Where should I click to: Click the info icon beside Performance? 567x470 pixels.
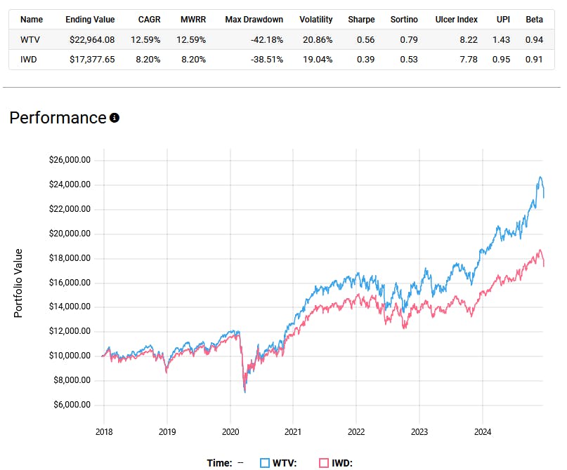pos(115,118)
